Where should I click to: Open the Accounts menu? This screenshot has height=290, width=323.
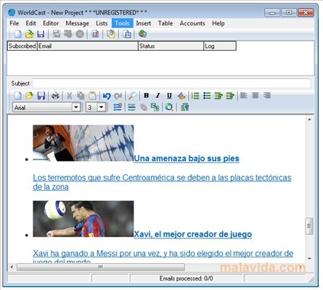(x=192, y=23)
